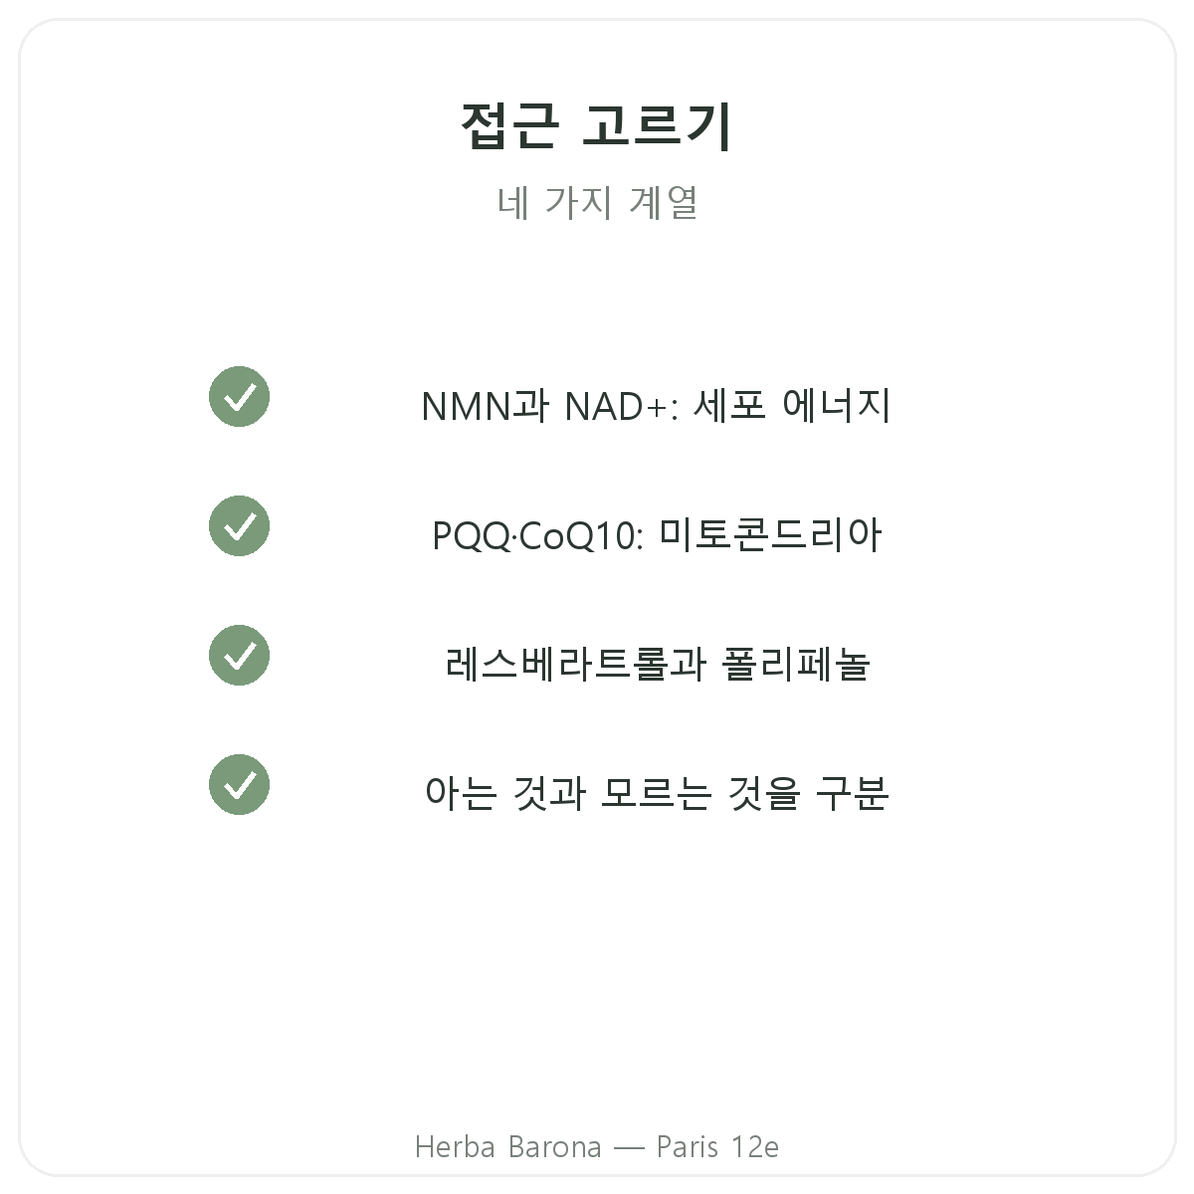Click the word 계열 in the subtitle
This screenshot has width=1194, height=1194.
click(664, 202)
